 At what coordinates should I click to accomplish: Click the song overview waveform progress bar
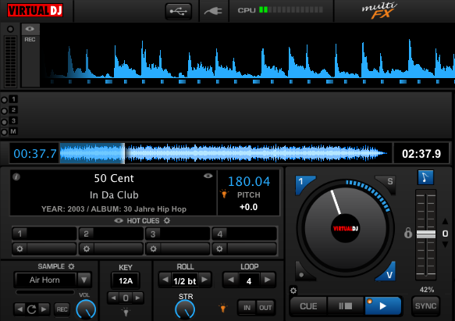point(226,153)
